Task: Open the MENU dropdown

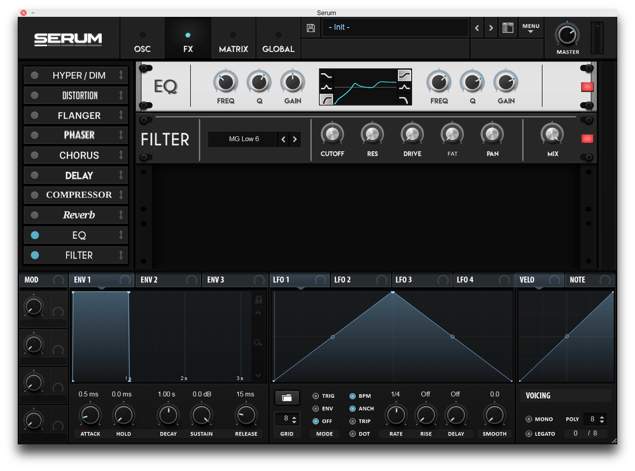Action: tap(531, 28)
